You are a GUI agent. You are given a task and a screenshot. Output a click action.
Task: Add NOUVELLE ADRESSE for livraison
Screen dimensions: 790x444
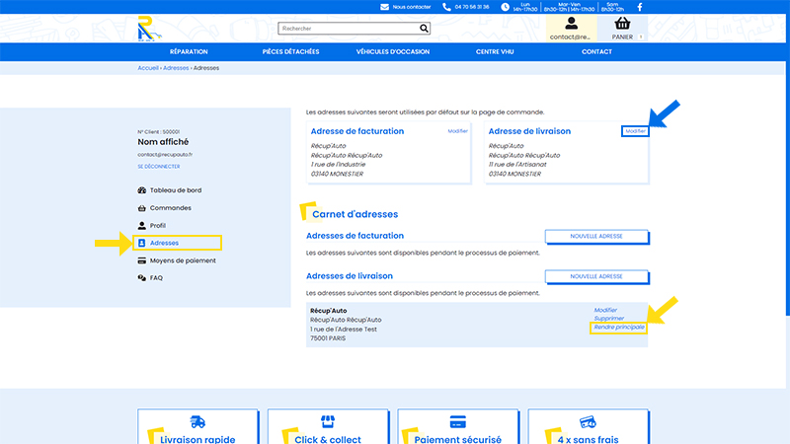596,276
